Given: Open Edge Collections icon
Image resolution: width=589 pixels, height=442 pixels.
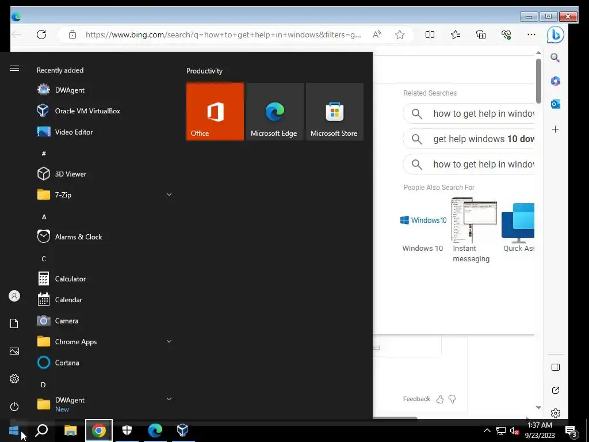Looking at the screenshot, I should point(481,35).
